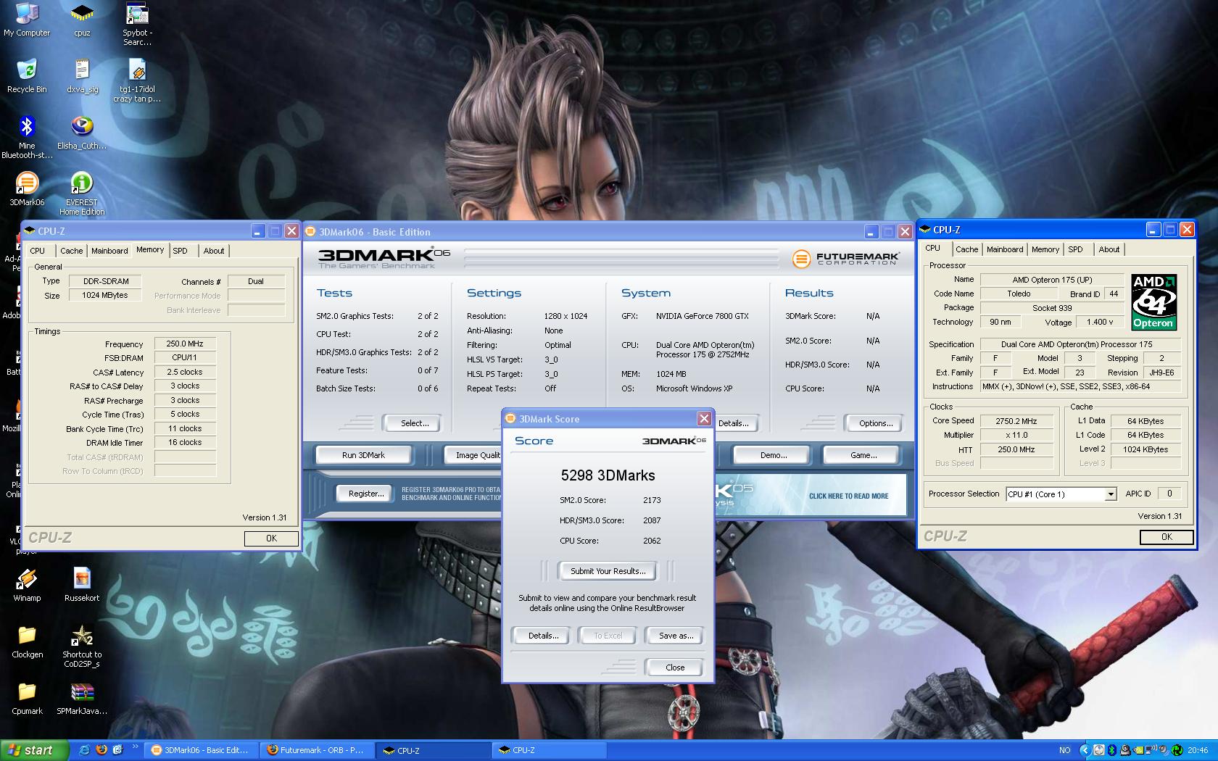Close the 3DMark Score dialog with Close button
Viewport: 1218px width, 761px height.
(x=675, y=668)
